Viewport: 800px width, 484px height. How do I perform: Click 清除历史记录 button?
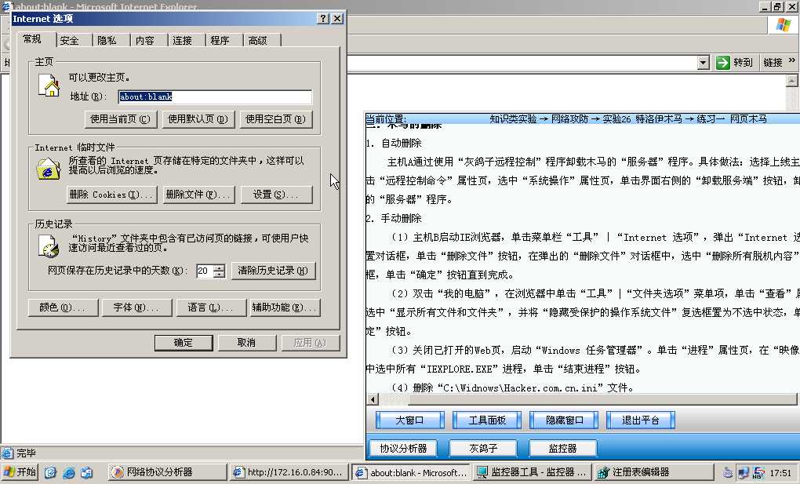click(273, 271)
